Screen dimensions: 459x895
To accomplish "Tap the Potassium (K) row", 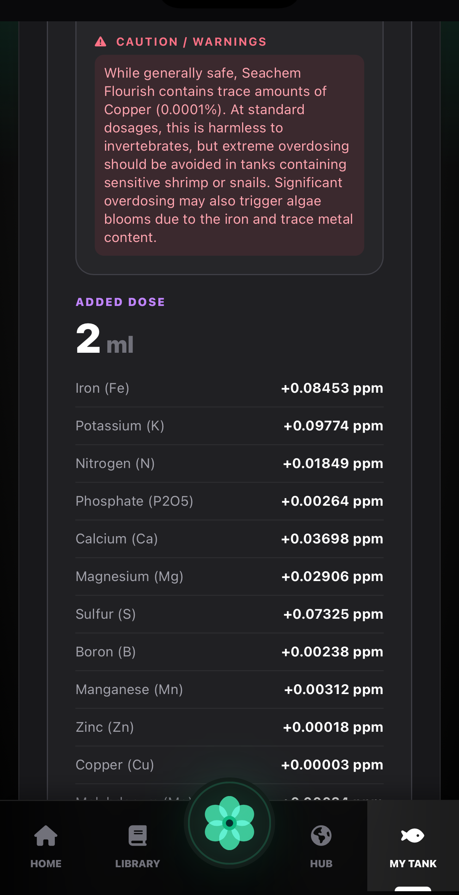I will 229,426.
